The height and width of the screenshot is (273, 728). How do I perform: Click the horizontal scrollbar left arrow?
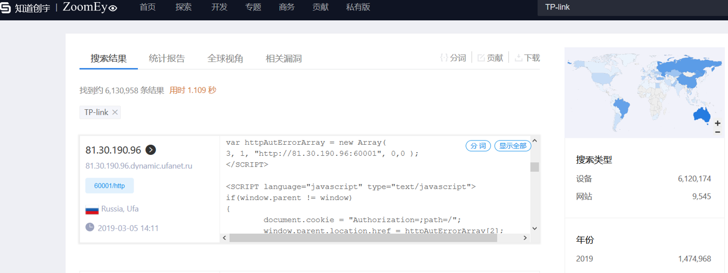[x=224, y=238]
